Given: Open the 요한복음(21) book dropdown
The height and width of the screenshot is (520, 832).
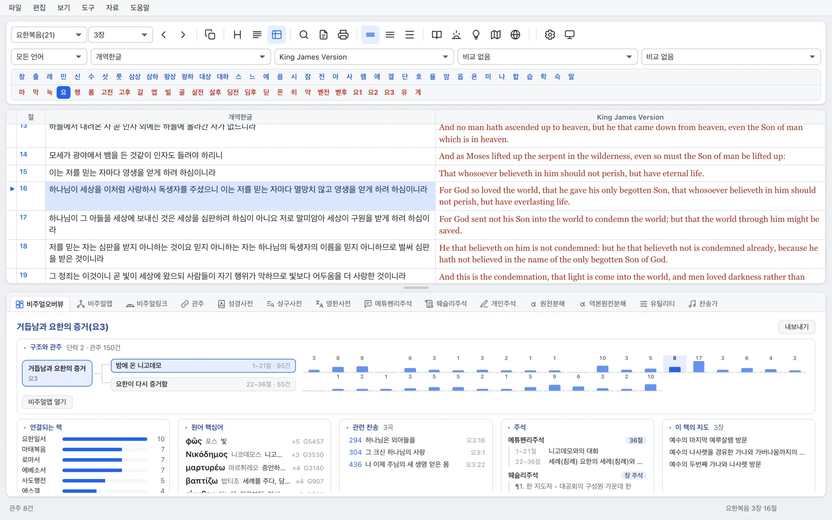Looking at the screenshot, I should (x=49, y=35).
